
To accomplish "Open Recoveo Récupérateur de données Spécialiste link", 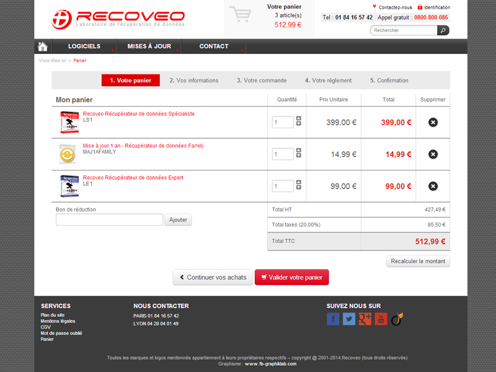I will [138, 114].
